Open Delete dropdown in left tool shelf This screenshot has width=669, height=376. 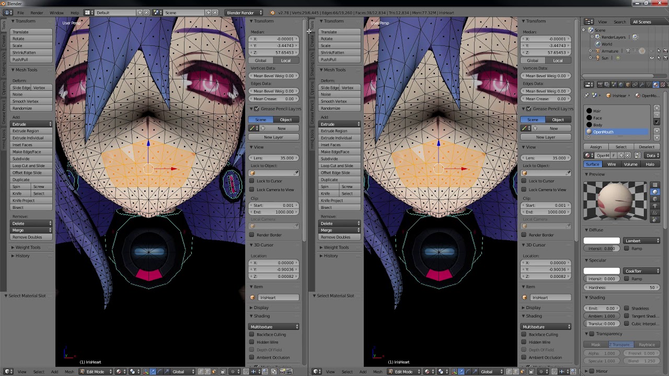32,224
